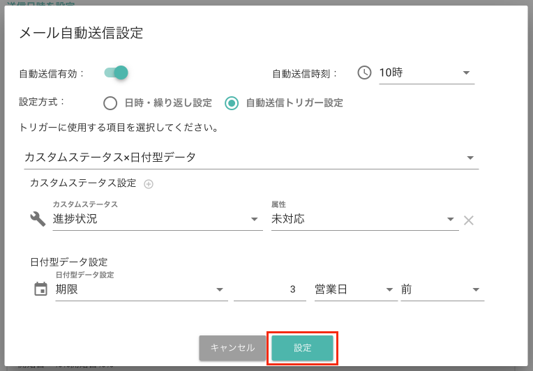
Task: Click the calendar icon beside 期限
Action: pos(40,289)
